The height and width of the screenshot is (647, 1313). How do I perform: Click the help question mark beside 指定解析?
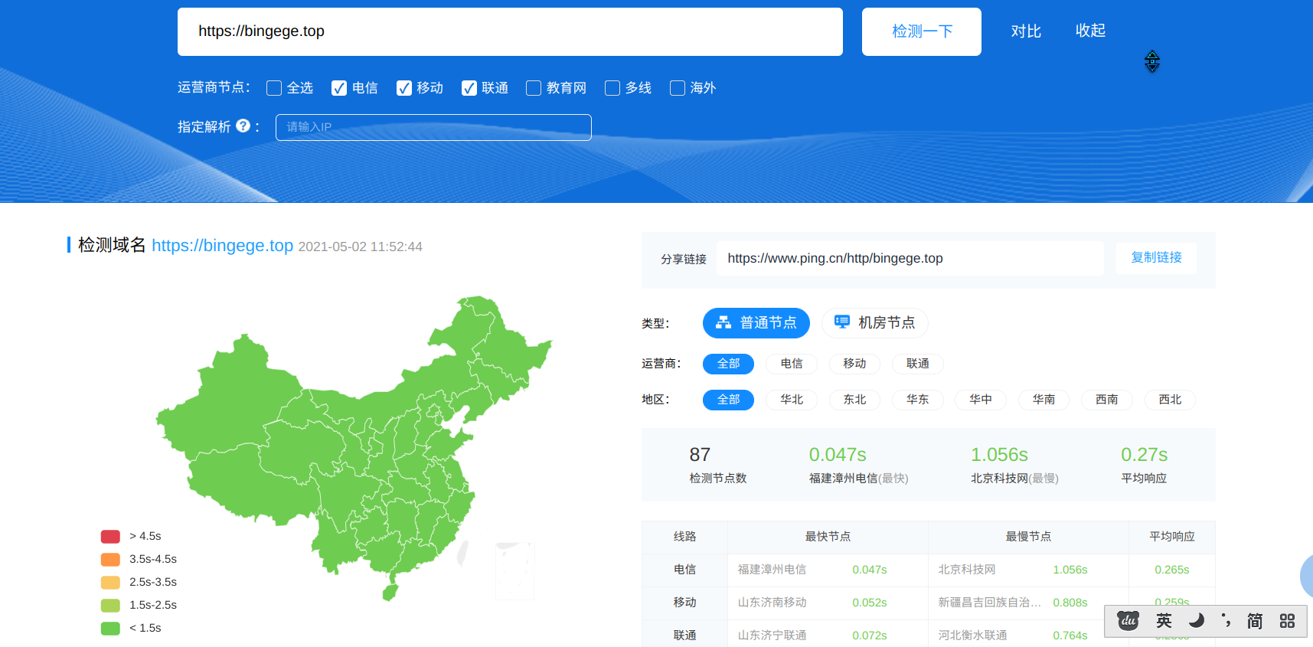point(243,126)
